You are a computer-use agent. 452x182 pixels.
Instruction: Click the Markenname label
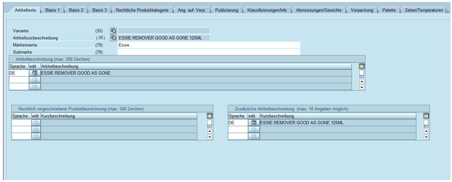(x=25, y=45)
